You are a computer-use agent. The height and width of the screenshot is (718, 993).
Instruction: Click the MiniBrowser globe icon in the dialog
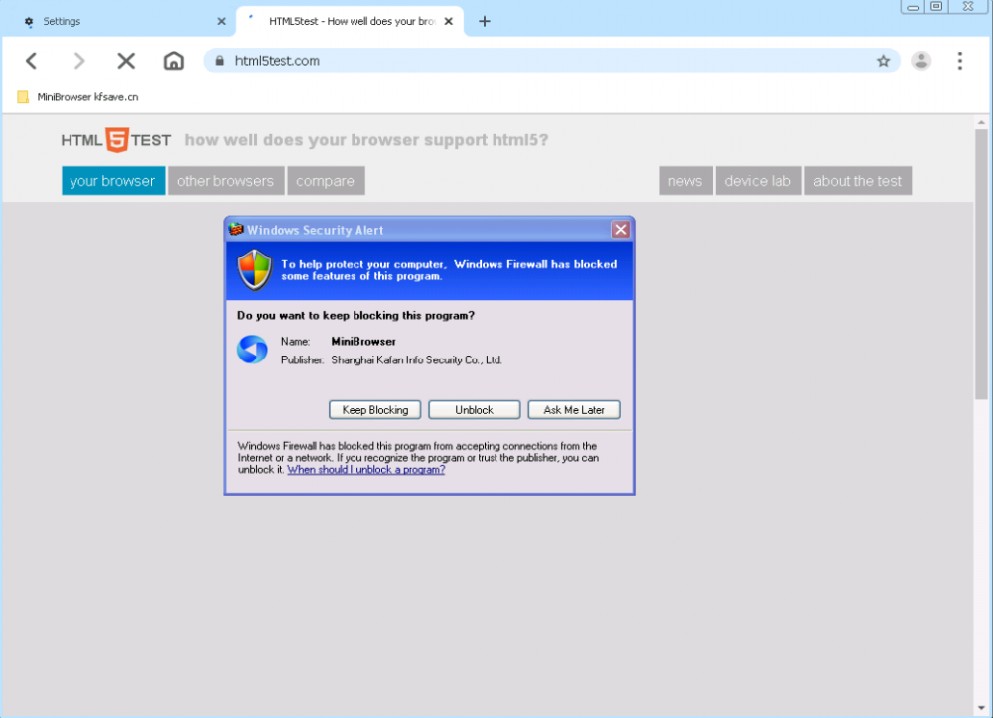pos(253,350)
